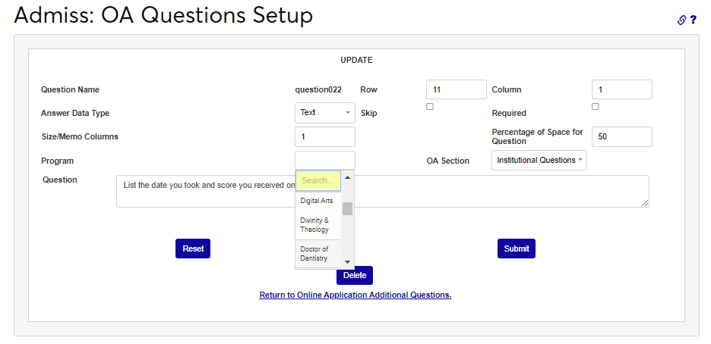Click the program list scroll down arrow
The image size is (711, 344).
pyautogui.click(x=347, y=261)
